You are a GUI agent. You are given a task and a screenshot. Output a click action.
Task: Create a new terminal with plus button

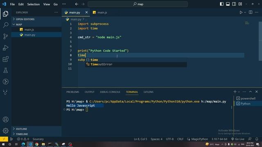[235, 91]
